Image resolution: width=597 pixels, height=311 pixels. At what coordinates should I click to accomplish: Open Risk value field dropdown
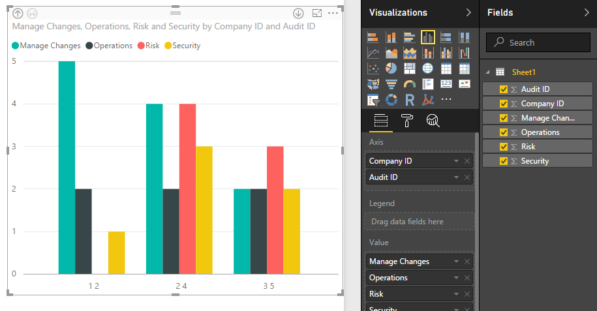pyautogui.click(x=456, y=294)
